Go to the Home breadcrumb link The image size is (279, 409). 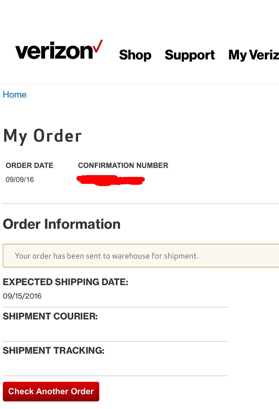(15, 95)
